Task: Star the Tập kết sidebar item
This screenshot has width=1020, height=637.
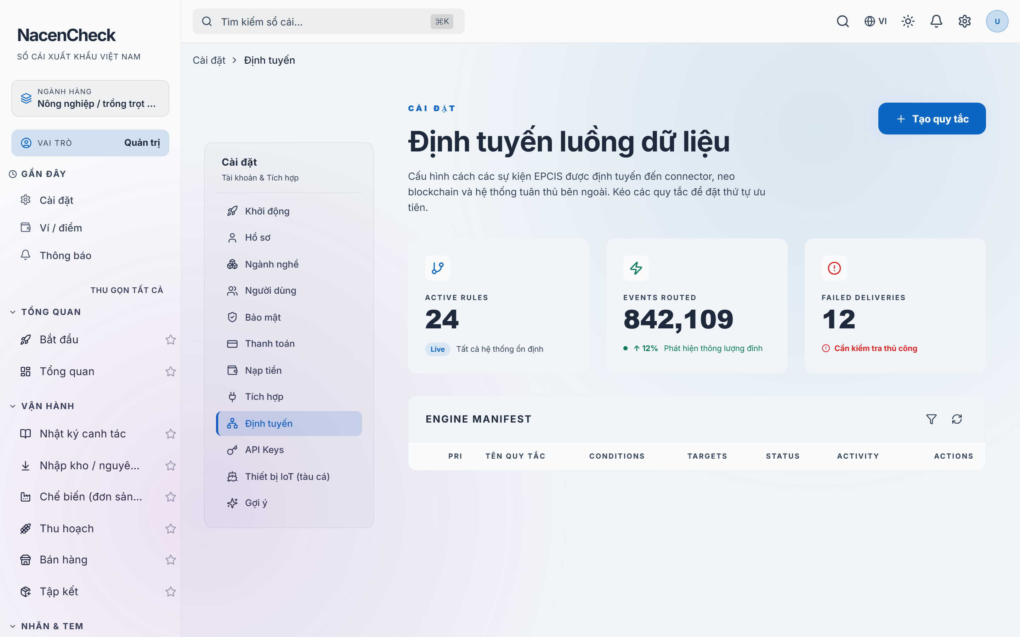Action: click(x=170, y=591)
